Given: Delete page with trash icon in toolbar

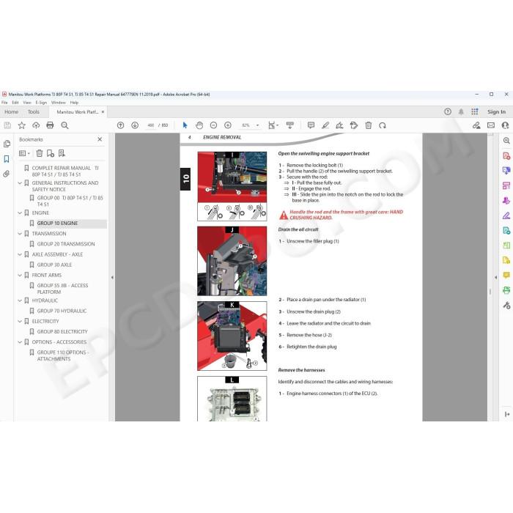Looking at the screenshot, I should 369,125.
